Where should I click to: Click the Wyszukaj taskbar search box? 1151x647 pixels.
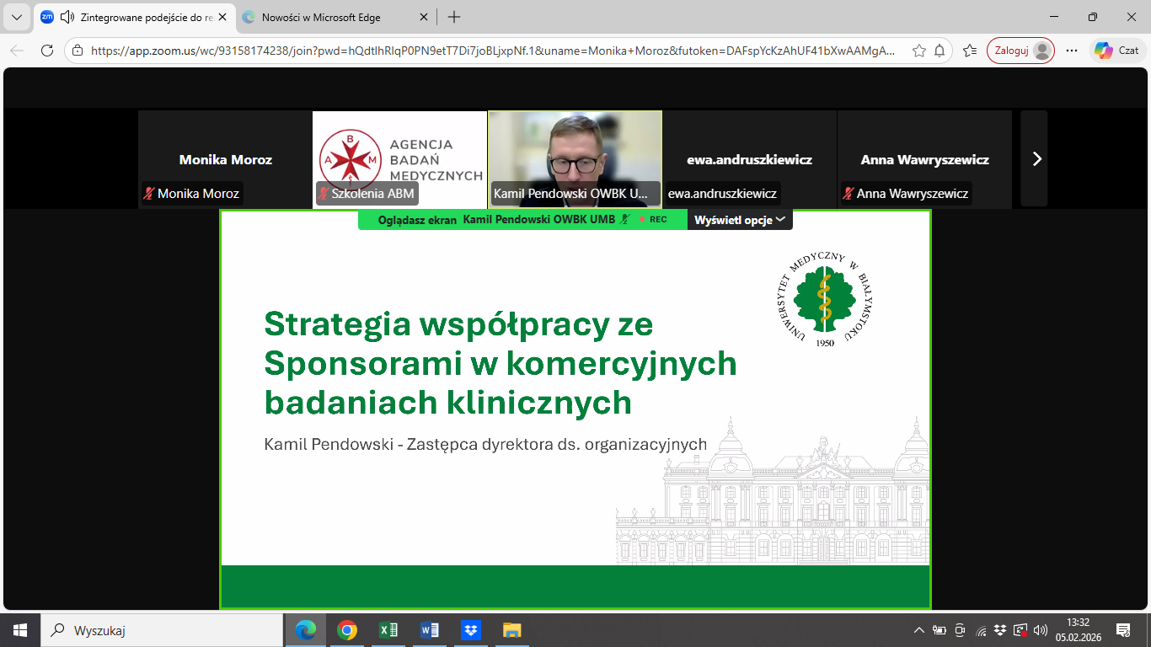click(164, 630)
